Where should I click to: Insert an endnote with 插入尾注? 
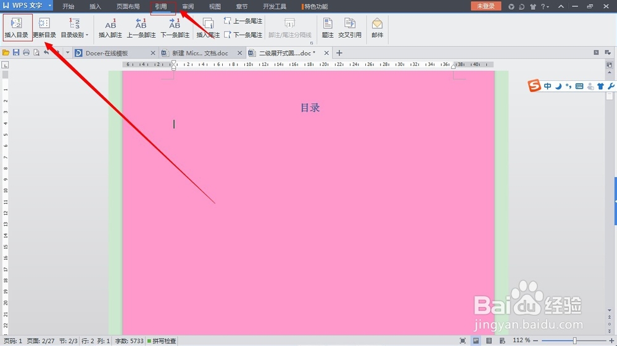point(208,28)
